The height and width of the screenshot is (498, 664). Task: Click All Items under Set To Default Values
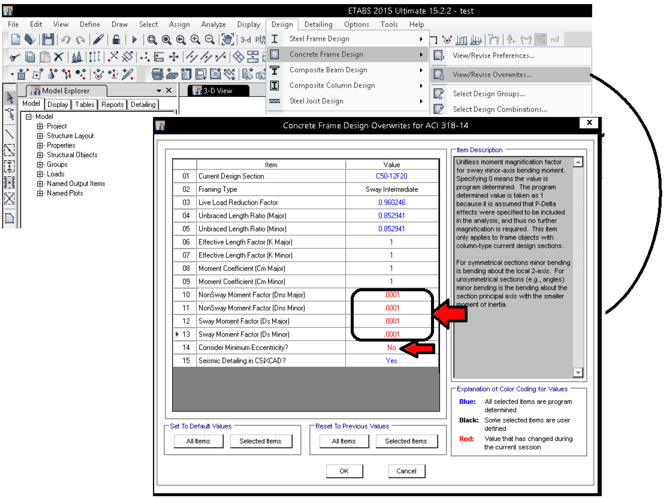pyautogui.click(x=198, y=441)
